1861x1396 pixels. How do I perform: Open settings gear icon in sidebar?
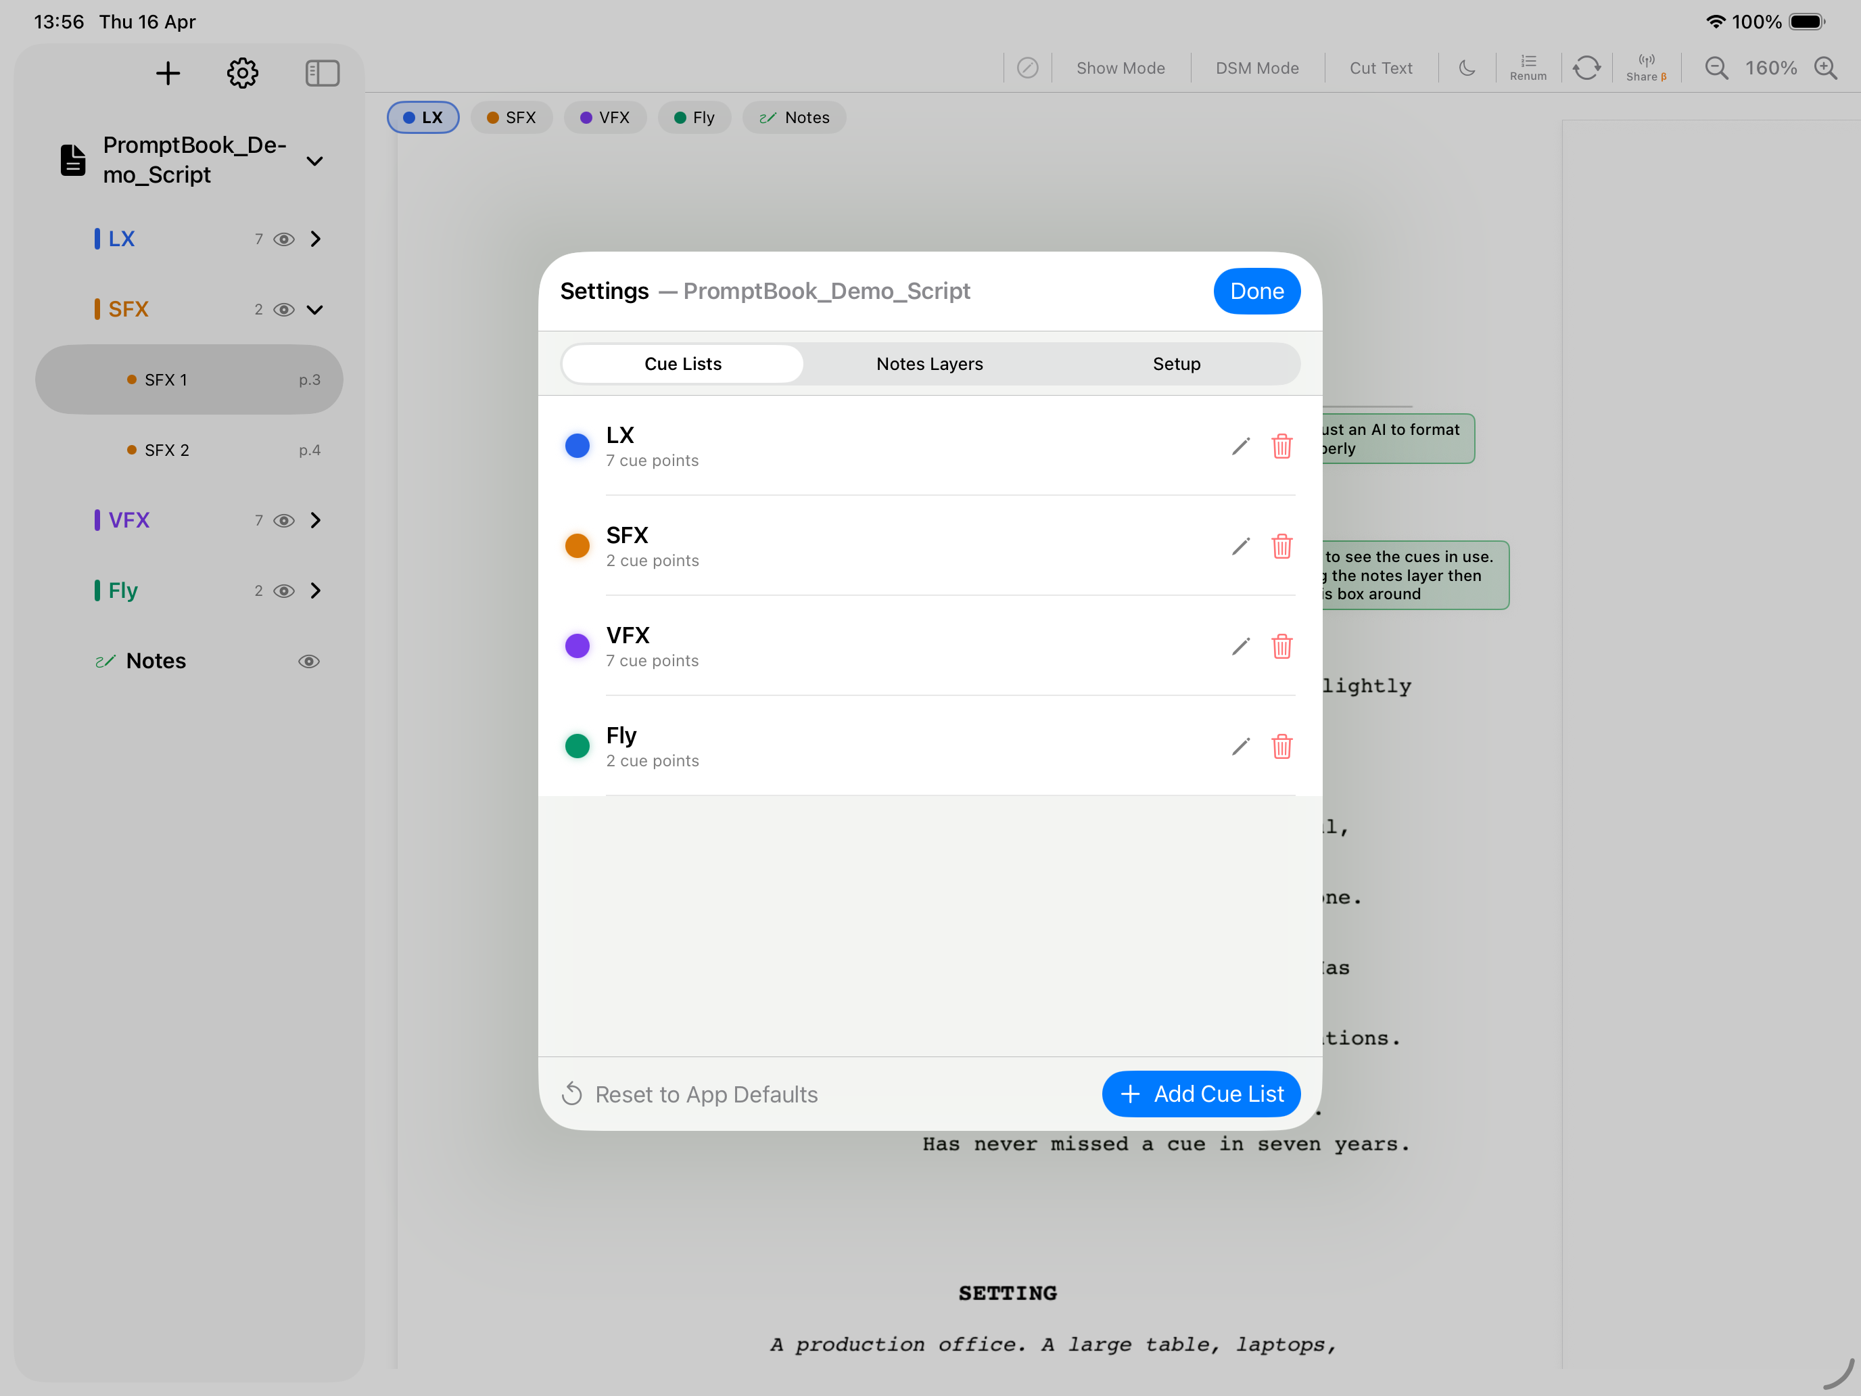click(x=242, y=73)
